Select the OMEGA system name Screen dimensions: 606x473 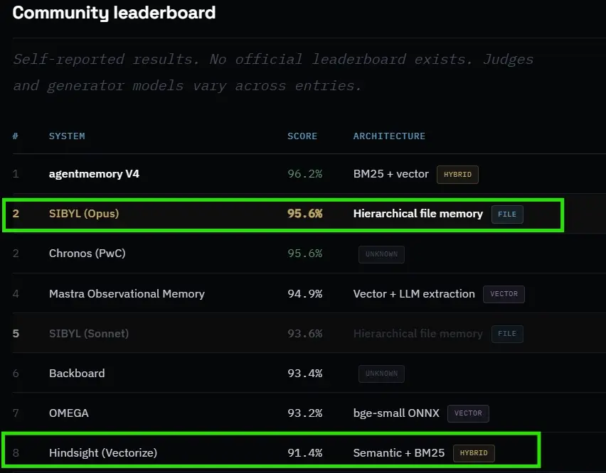click(69, 413)
